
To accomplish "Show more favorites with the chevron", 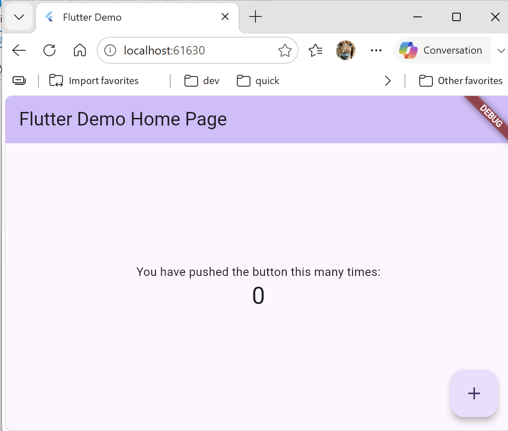I will click(x=388, y=81).
